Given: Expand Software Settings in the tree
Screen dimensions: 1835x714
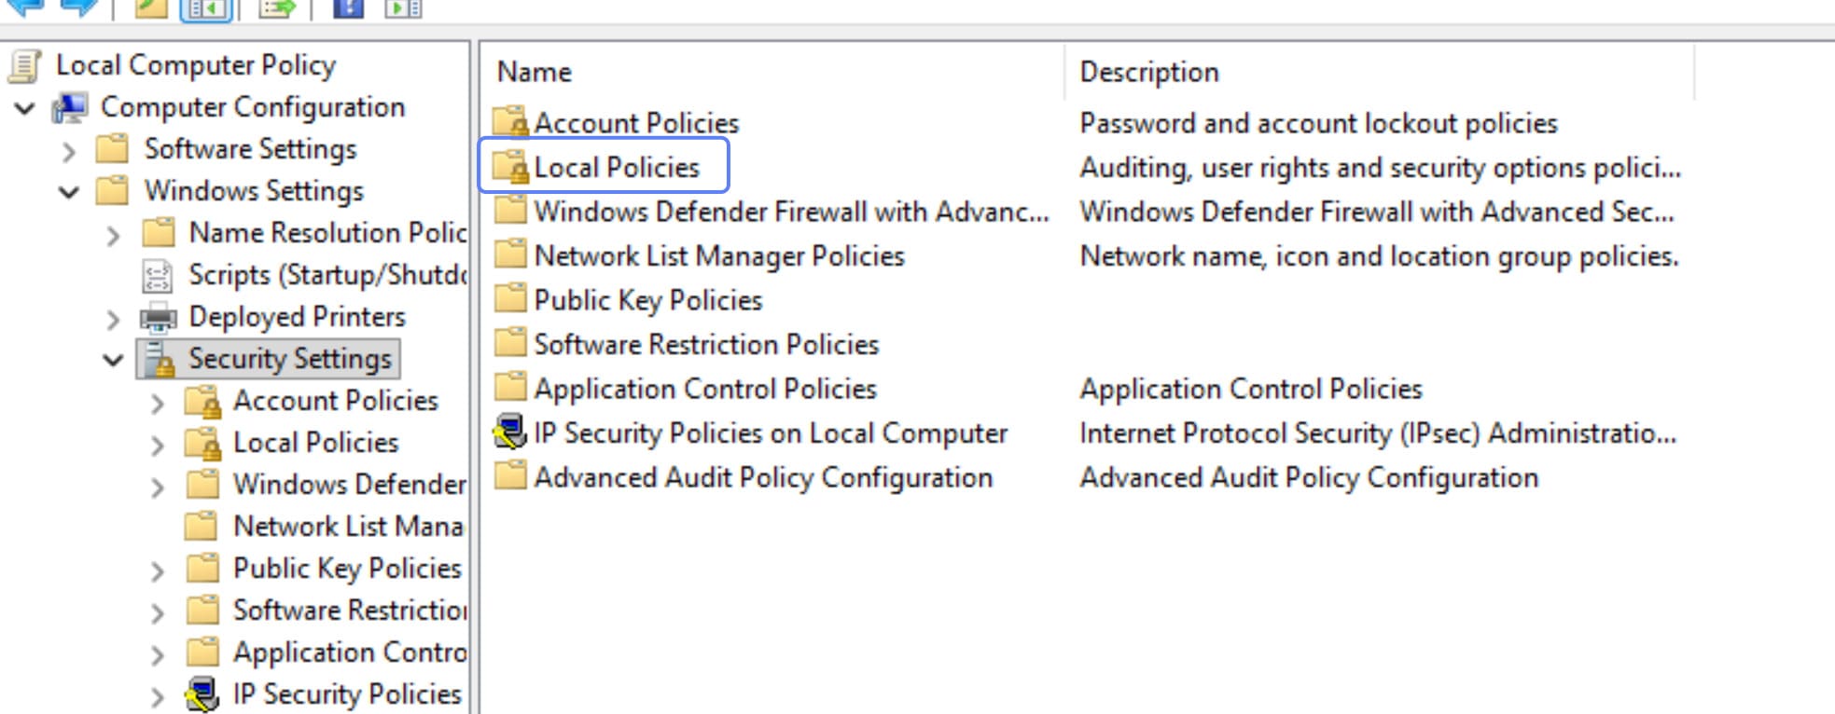Looking at the screenshot, I should (x=69, y=151).
